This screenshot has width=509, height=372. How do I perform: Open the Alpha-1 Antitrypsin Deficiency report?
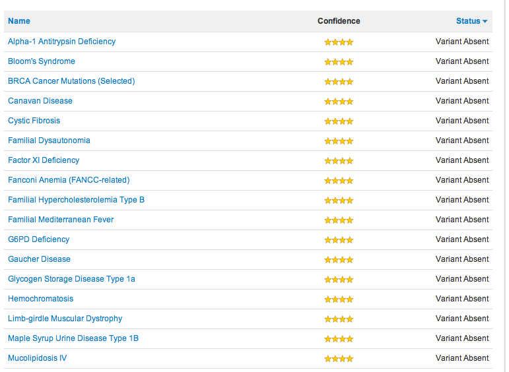[x=61, y=42]
